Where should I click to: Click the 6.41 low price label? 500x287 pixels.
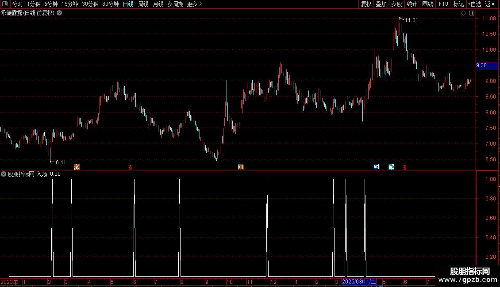tap(61, 162)
